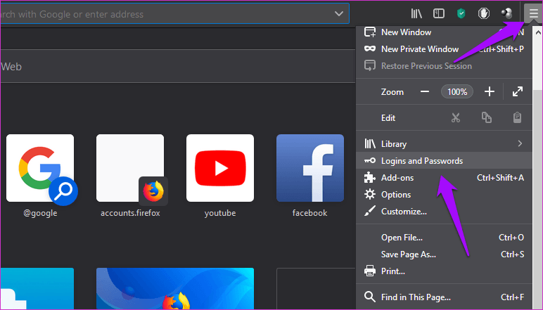Enter full screen with the arrows icon
This screenshot has height=310, width=543.
click(518, 91)
